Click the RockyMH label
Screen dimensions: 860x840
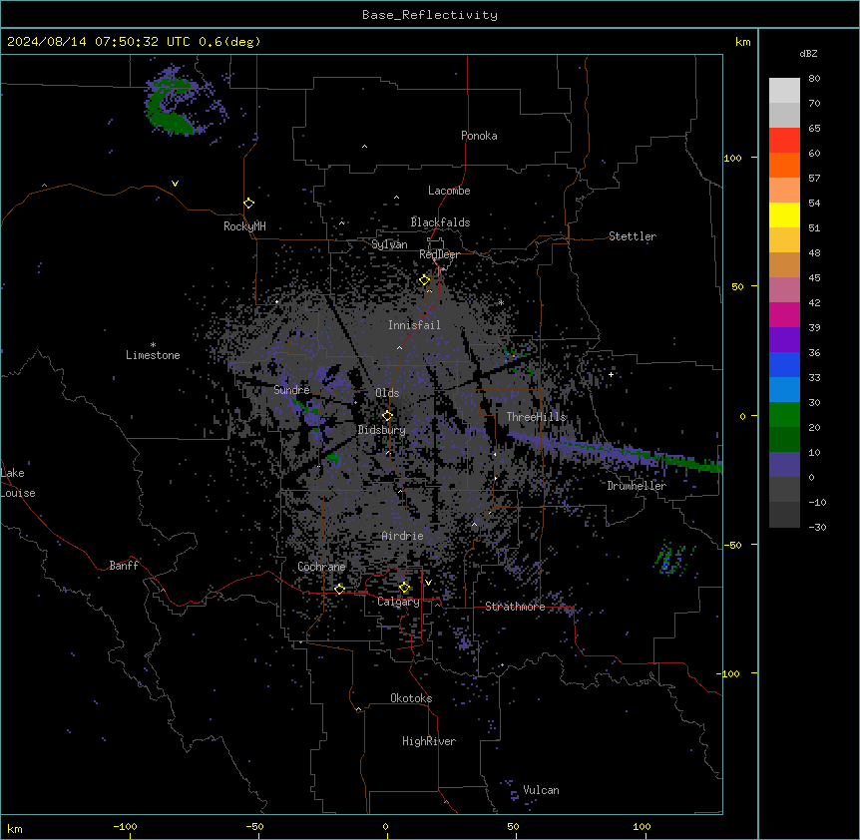click(244, 226)
